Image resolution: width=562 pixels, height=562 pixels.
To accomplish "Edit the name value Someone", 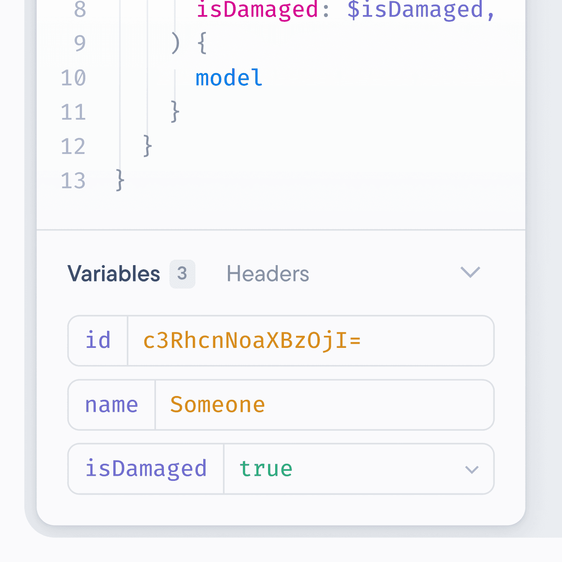I will [x=217, y=404].
